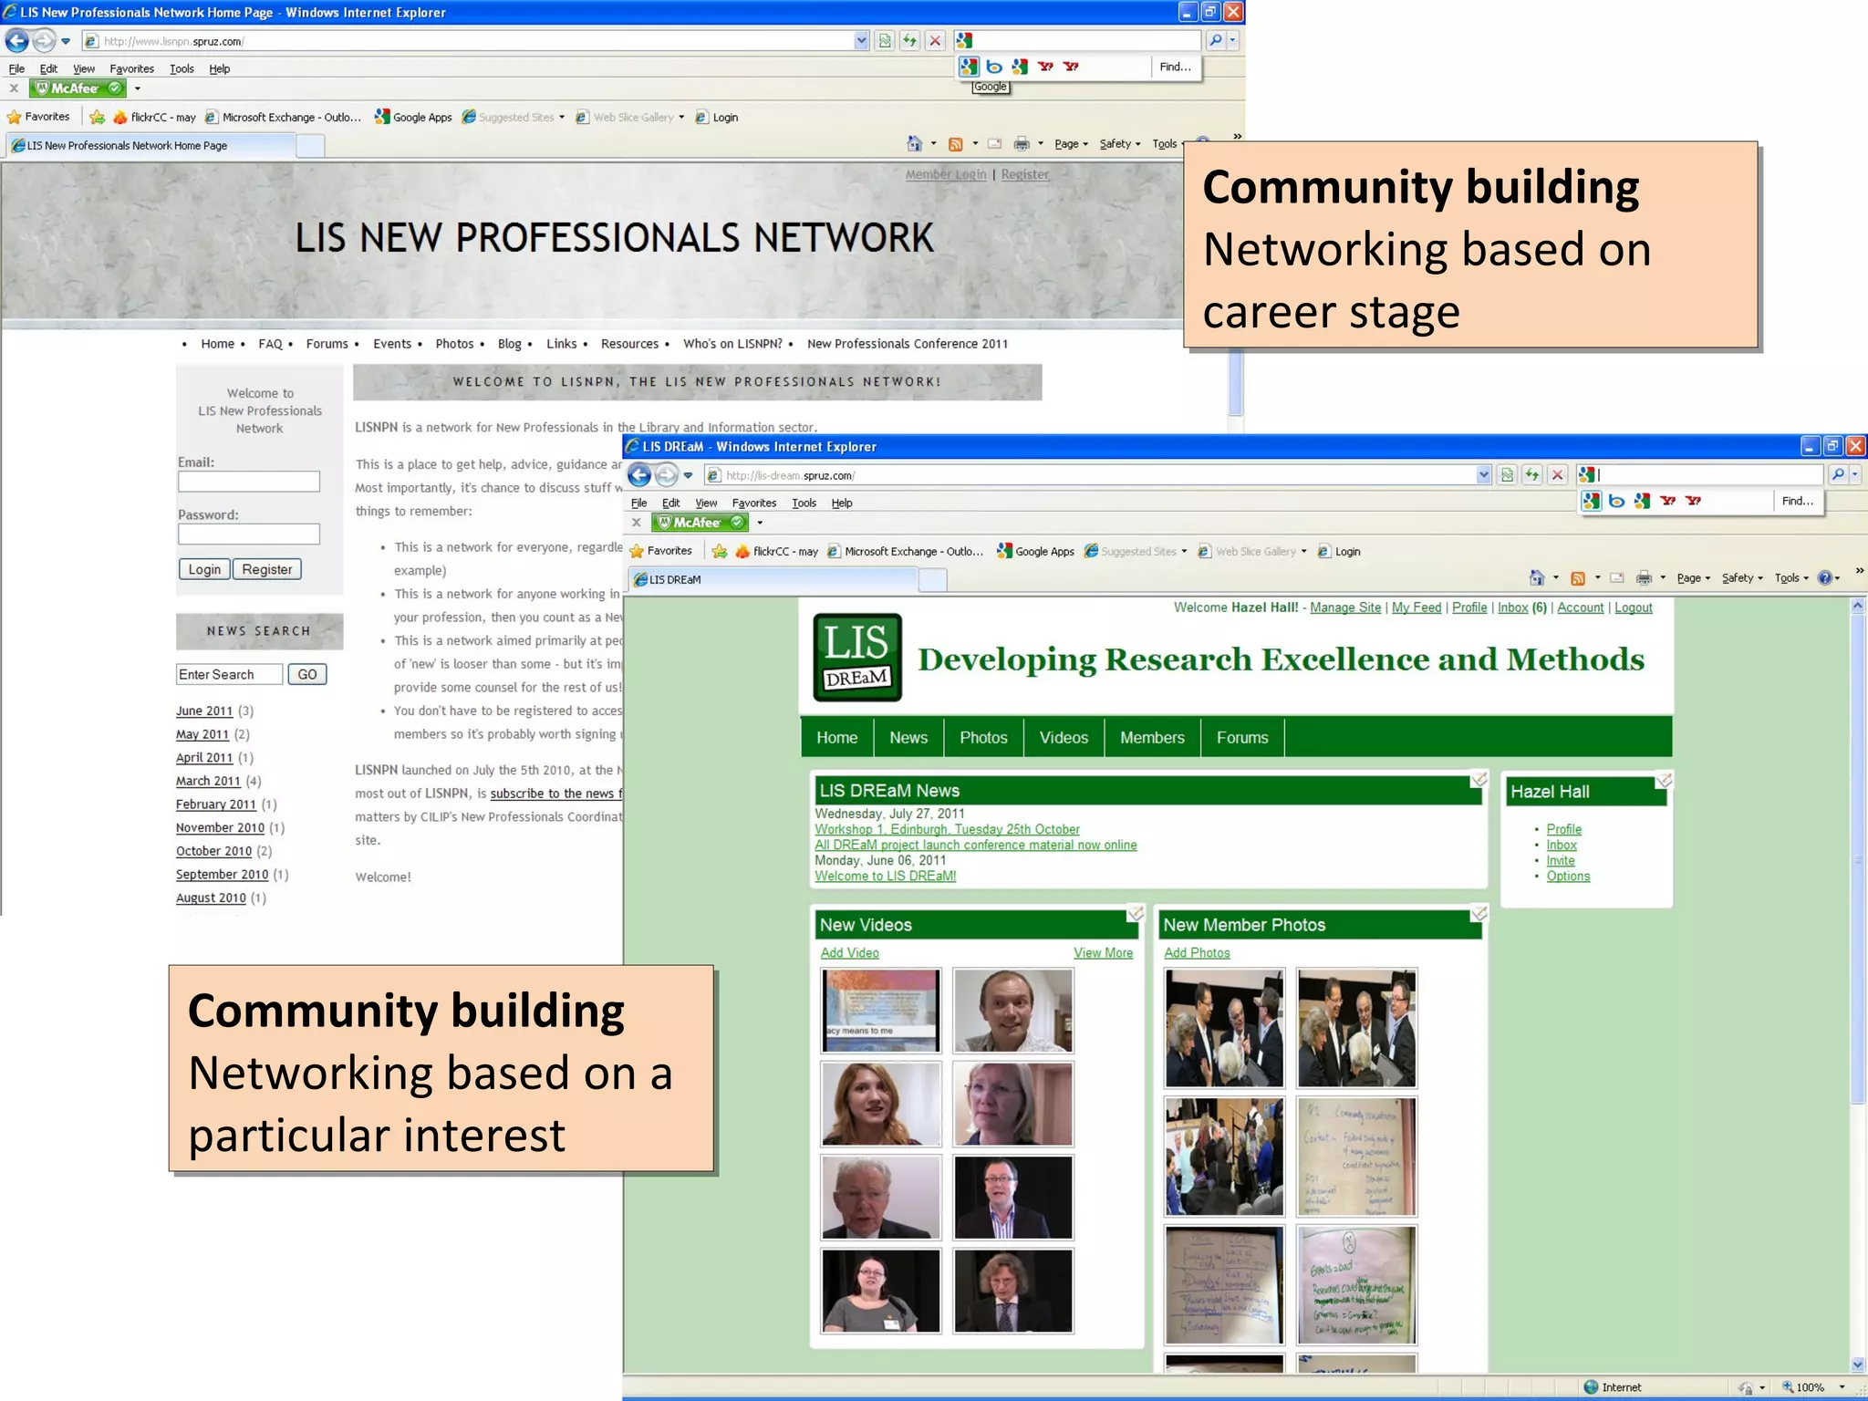1868x1401 pixels.
Task: Click Password input field on LISNPN
Action: pyautogui.click(x=249, y=534)
